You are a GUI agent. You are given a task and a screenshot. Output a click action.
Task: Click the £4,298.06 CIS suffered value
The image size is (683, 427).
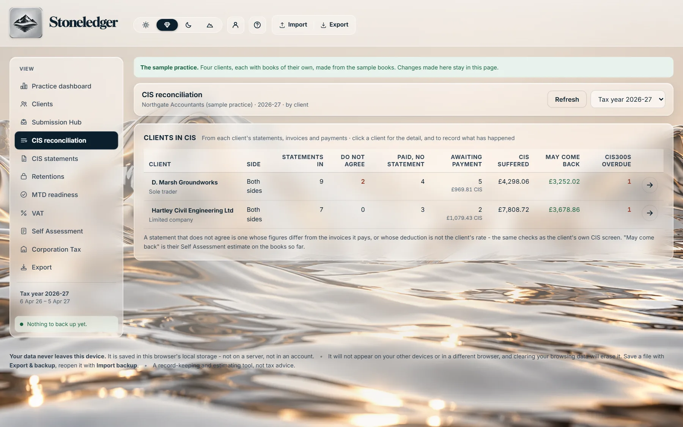click(513, 182)
